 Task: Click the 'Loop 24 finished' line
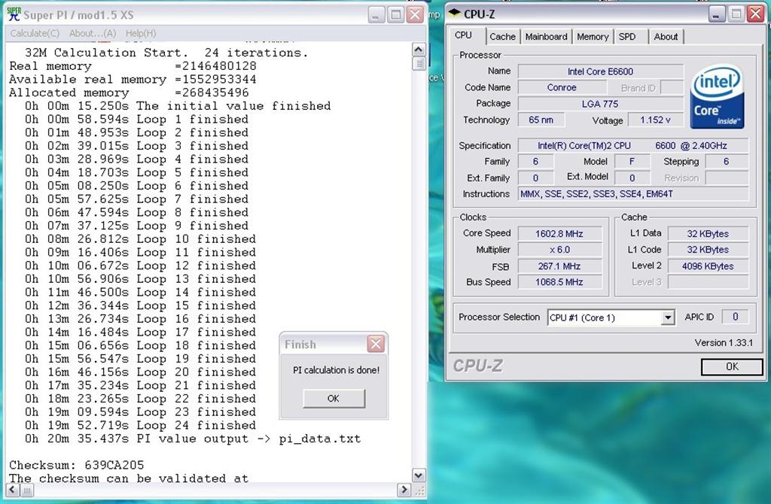[x=140, y=425]
